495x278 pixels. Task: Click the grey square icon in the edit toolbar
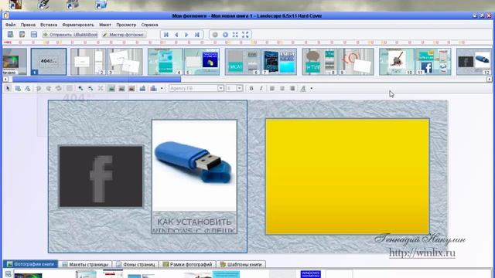pyautogui.click(x=70, y=89)
